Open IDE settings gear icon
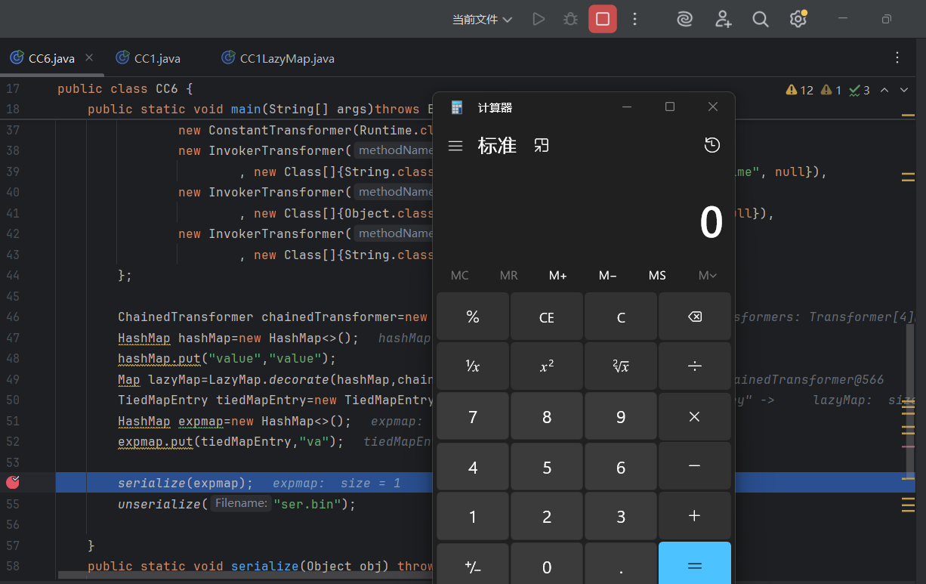The height and width of the screenshot is (584, 926). (x=798, y=19)
